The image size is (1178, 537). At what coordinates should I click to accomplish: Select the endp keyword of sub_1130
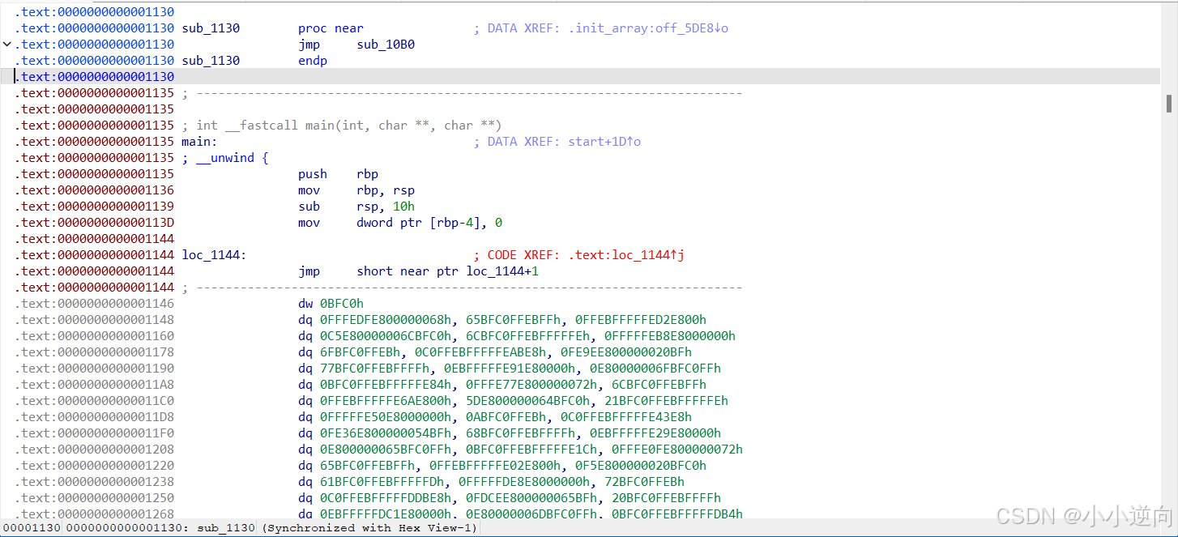[313, 60]
